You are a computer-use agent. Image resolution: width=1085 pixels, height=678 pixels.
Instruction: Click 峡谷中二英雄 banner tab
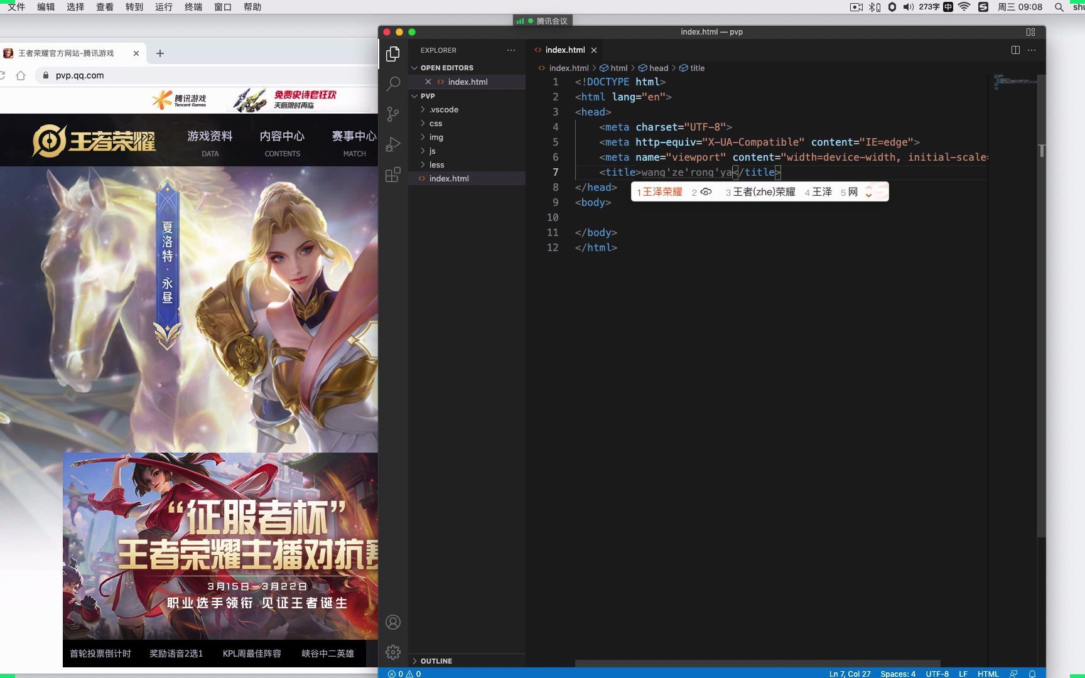tap(328, 654)
